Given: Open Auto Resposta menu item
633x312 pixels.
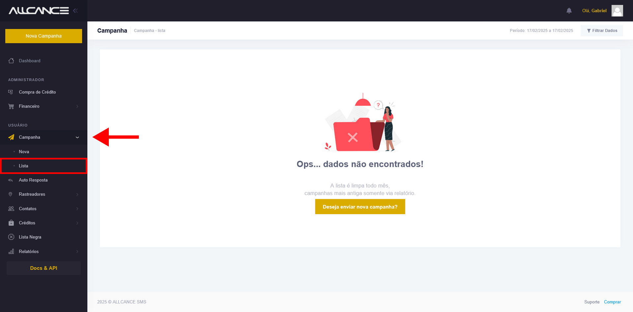Looking at the screenshot, I should pyautogui.click(x=44, y=180).
